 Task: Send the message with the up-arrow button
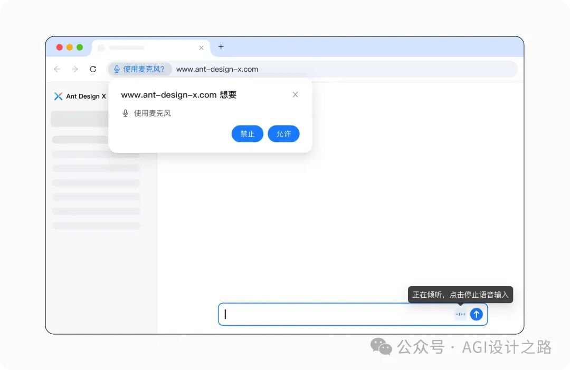(476, 314)
